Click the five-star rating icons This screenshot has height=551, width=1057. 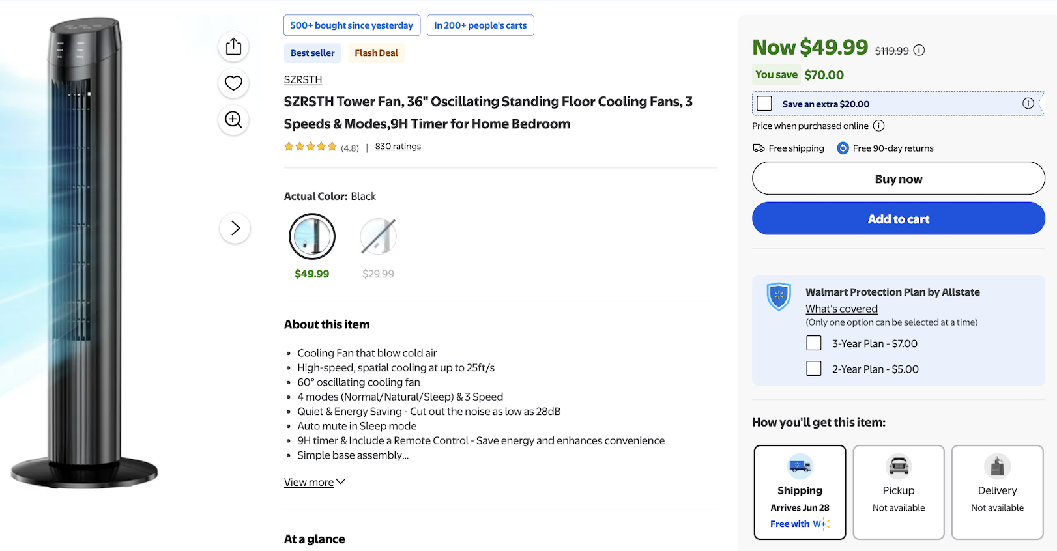click(310, 147)
